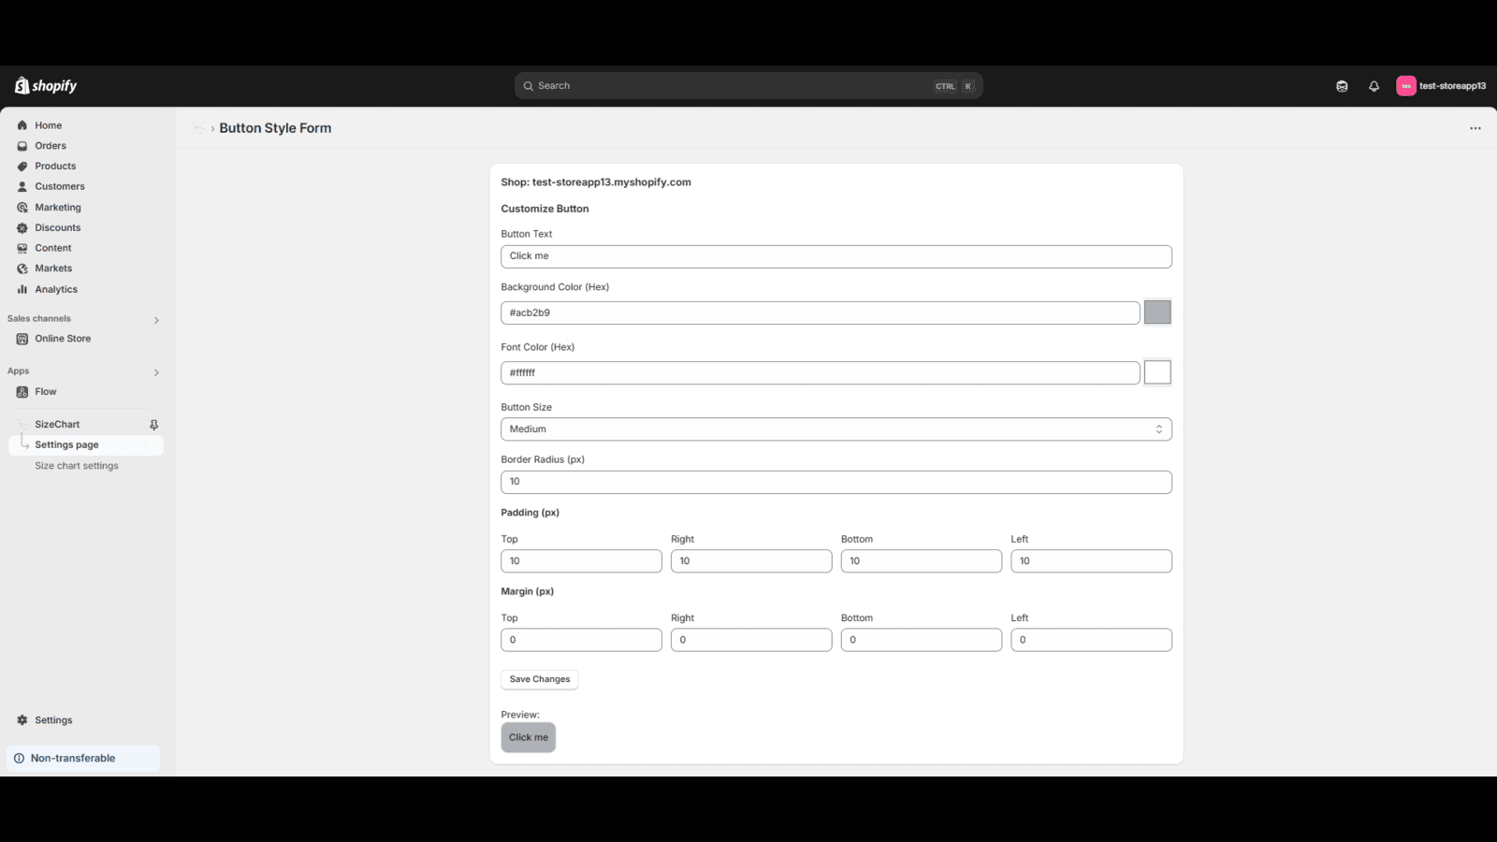Screen dimensions: 1497x842
Task: Expand the Sales channels section chevron
Action: pos(156,319)
